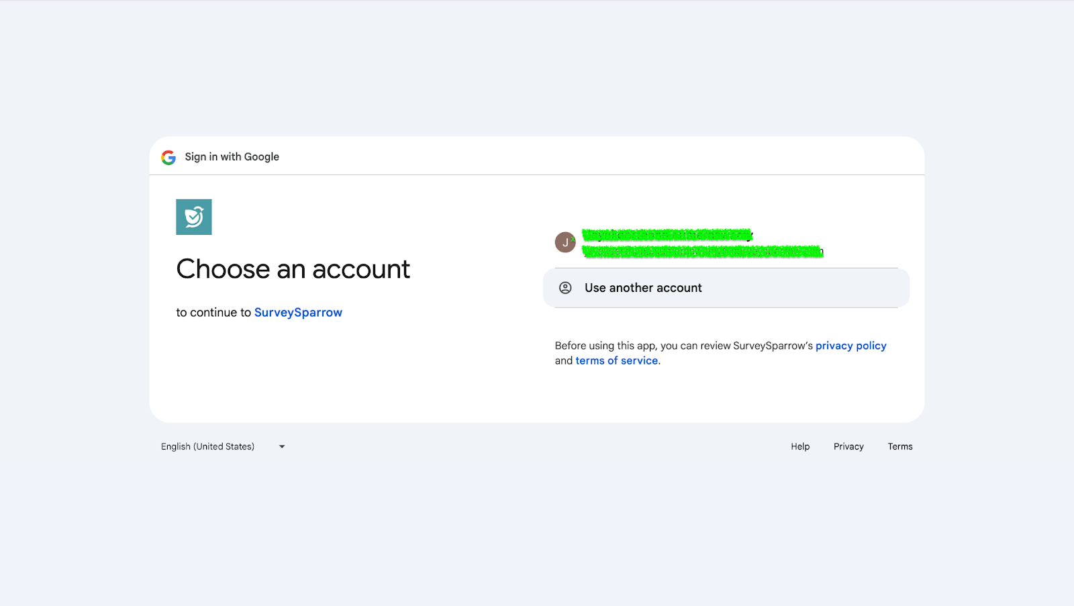Click the person icon beside Use another account

click(565, 288)
